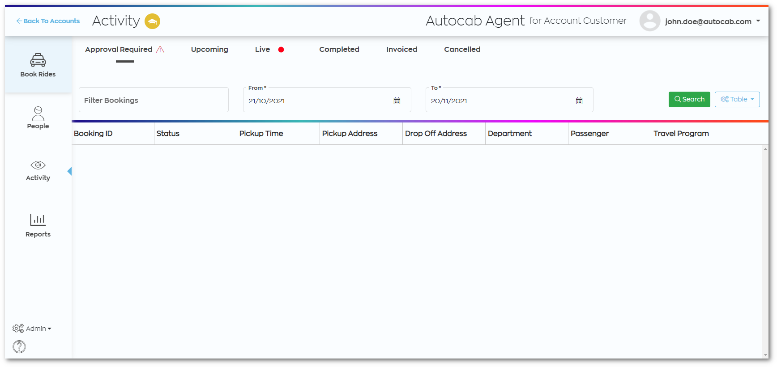Open the Cancelled tab
The image size is (777, 367).
tap(462, 49)
